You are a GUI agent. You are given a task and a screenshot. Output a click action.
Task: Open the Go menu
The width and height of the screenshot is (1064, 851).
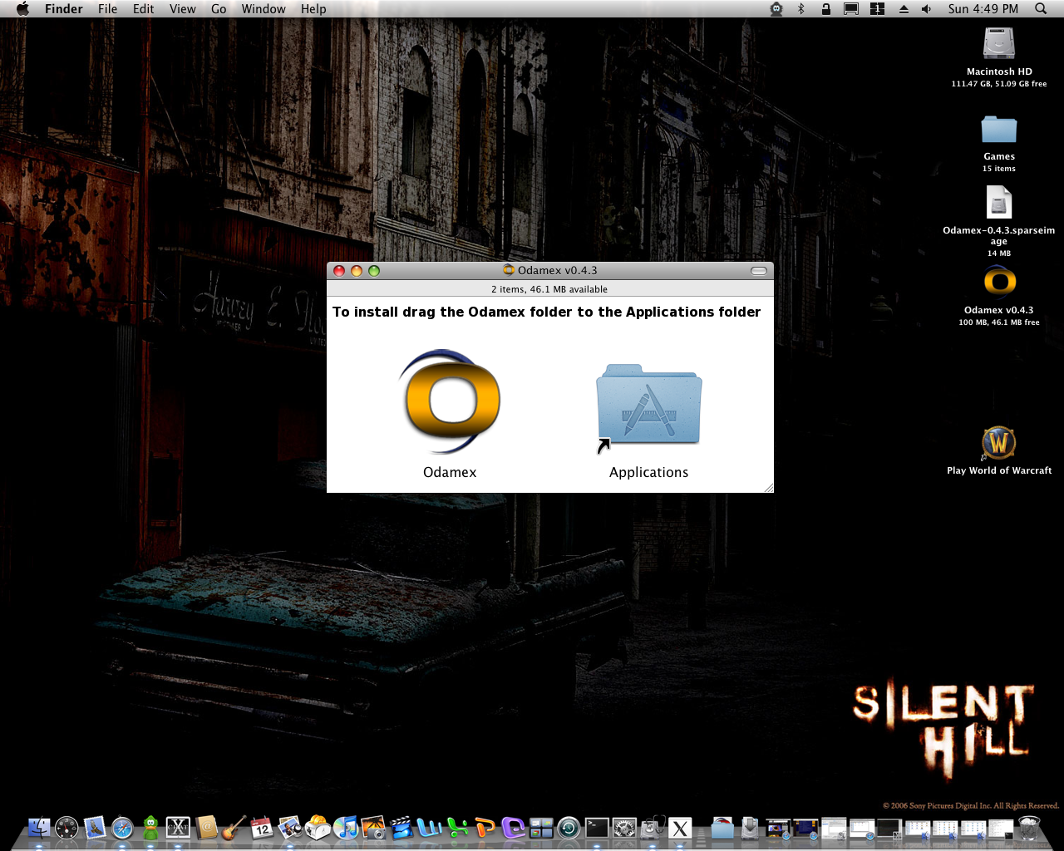pyautogui.click(x=219, y=9)
